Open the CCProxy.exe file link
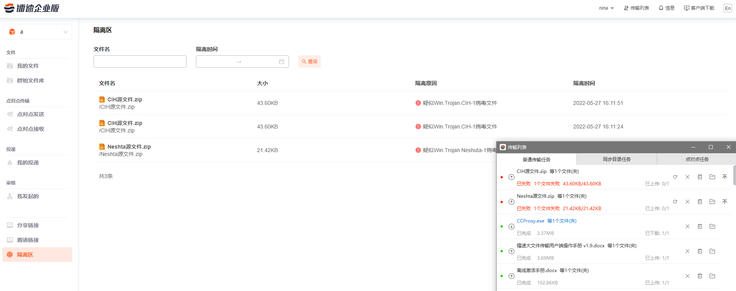 click(x=530, y=221)
